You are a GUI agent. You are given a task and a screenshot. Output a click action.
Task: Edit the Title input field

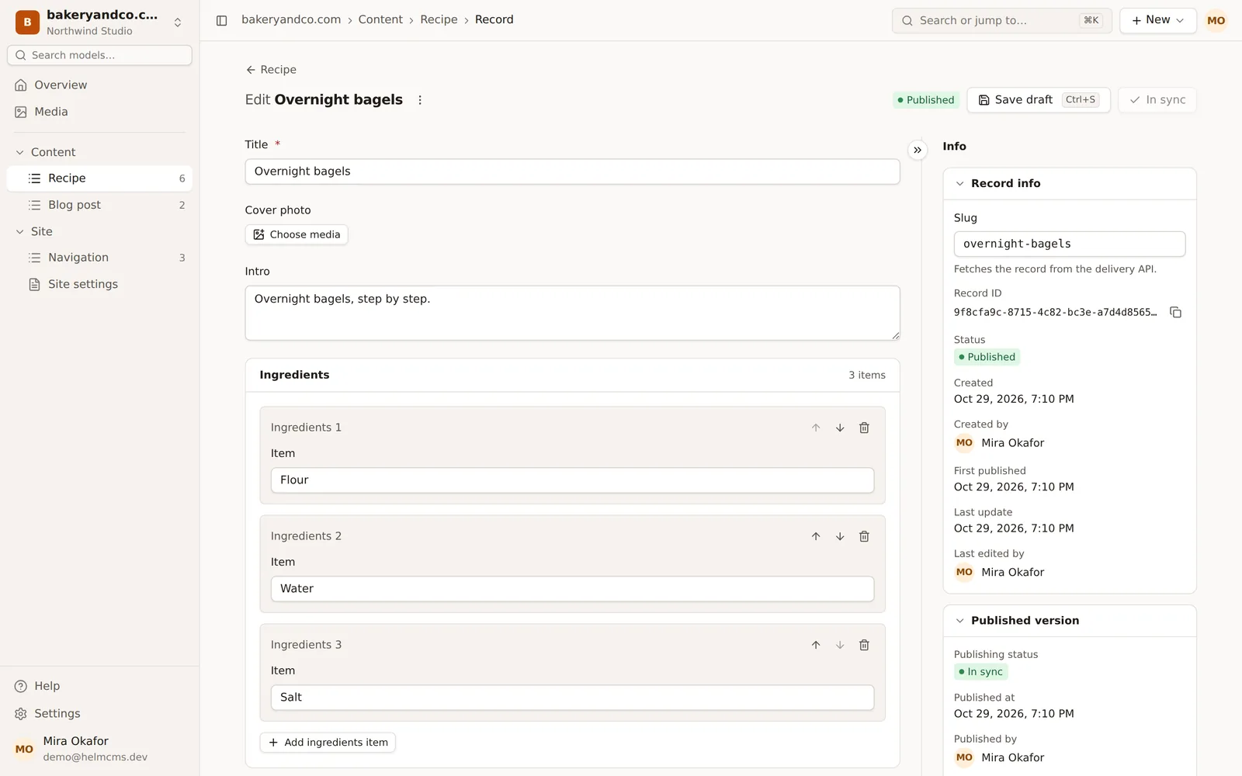(572, 171)
